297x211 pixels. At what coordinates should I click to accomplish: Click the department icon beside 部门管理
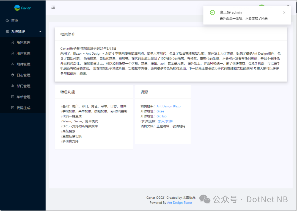tap(13, 86)
